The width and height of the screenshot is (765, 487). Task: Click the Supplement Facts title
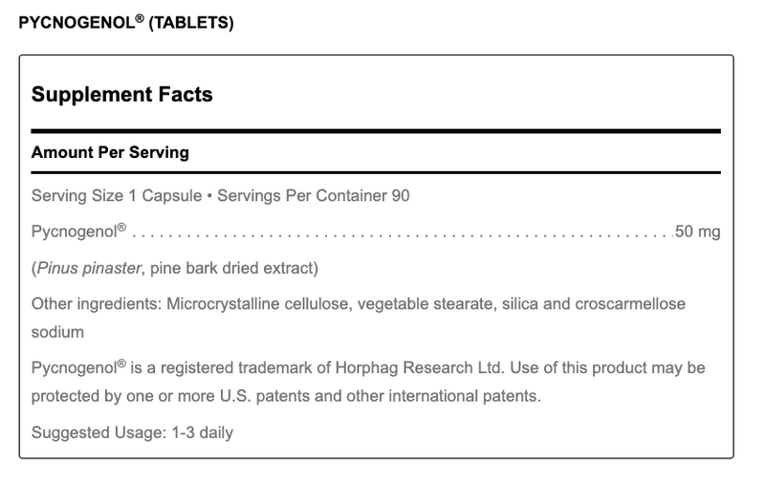pyautogui.click(x=121, y=95)
